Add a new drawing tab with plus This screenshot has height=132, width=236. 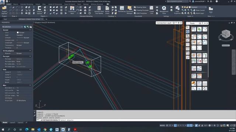coord(46,19)
